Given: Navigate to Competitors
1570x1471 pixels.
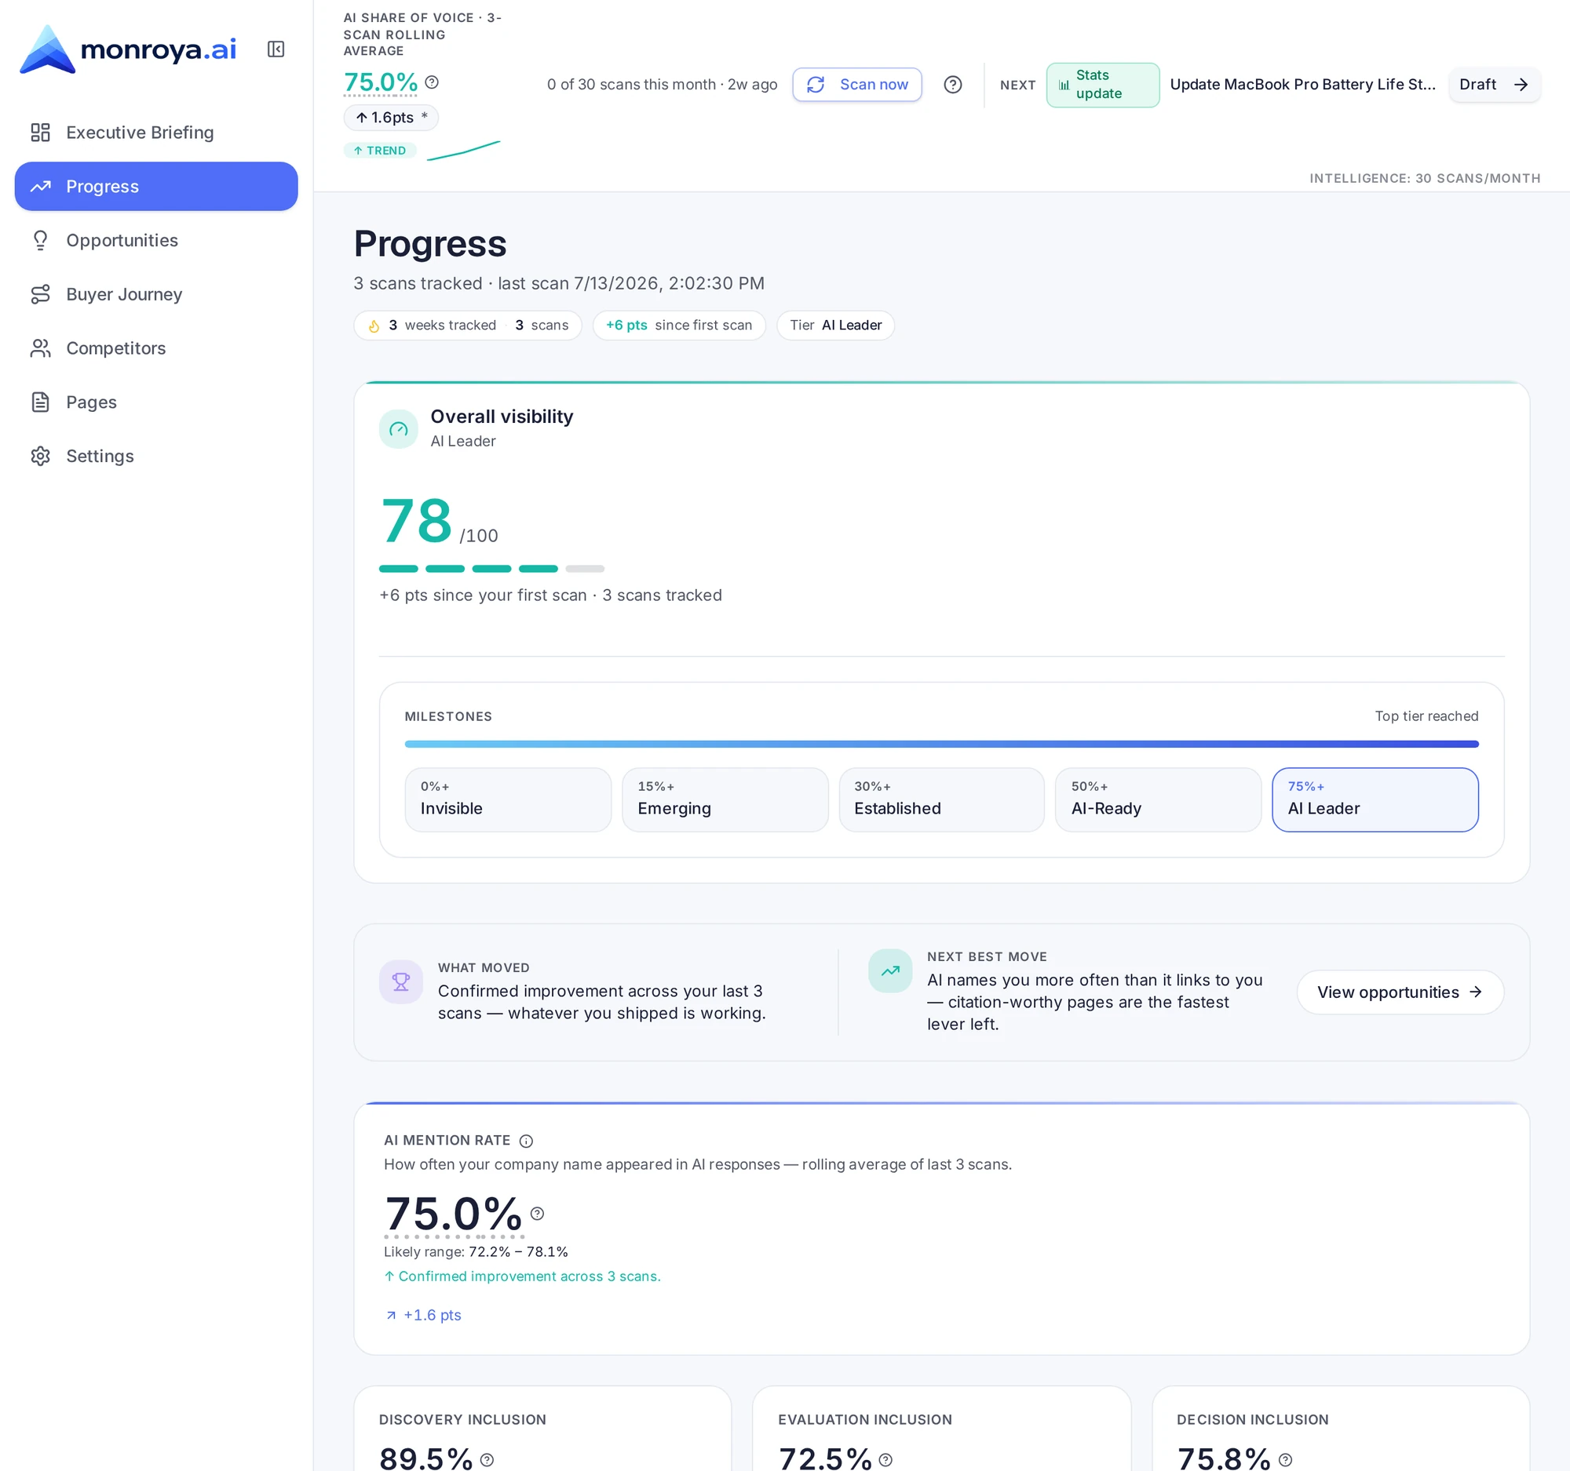Looking at the screenshot, I should [156, 348].
